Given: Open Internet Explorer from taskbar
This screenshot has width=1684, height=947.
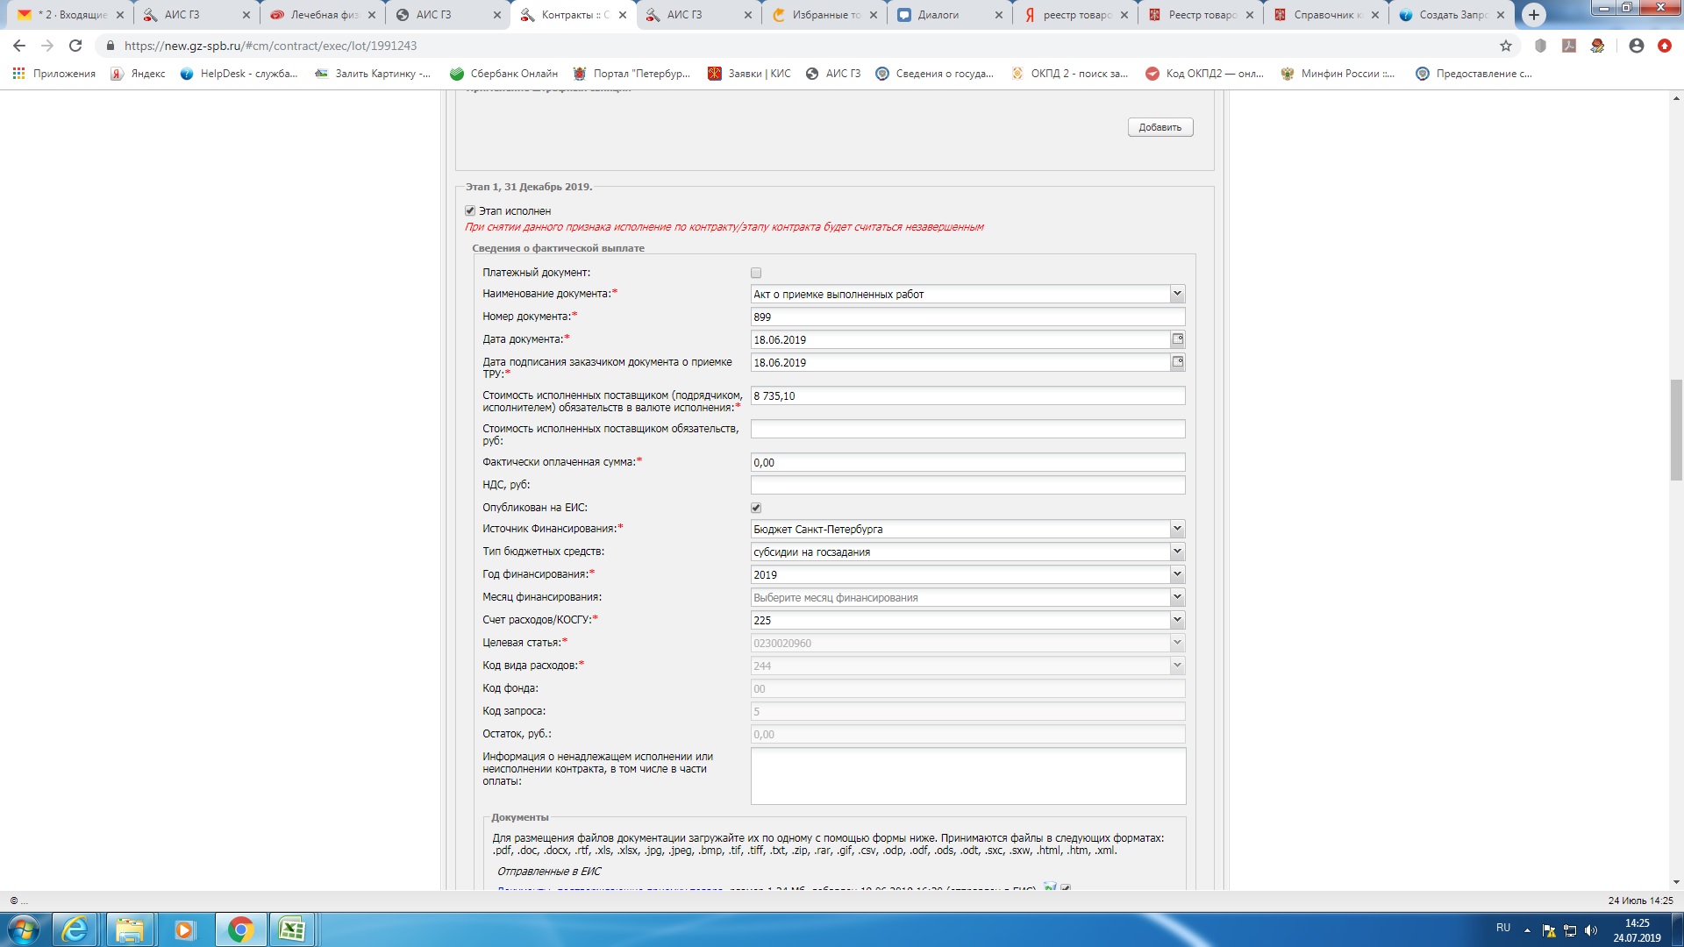Looking at the screenshot, I should click(x=75, y=929).
